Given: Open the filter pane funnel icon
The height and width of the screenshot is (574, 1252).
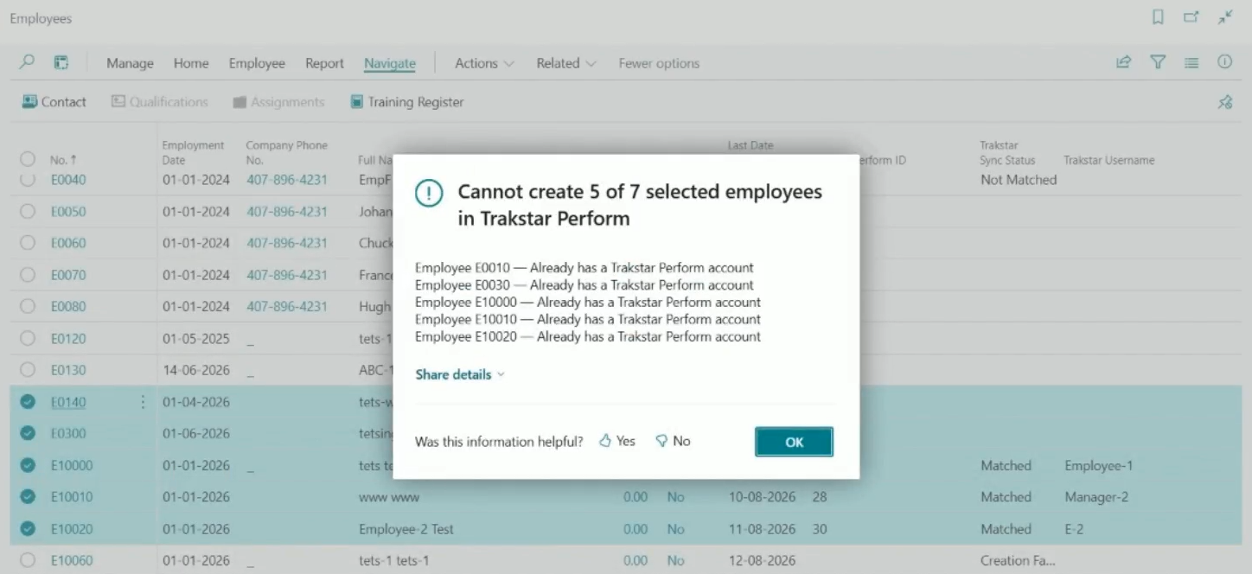Looking at the screenshot, I should (1158, 62).
